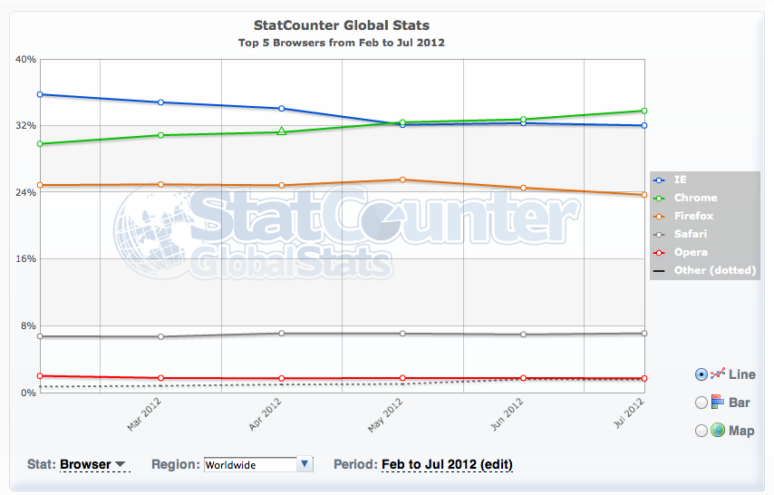Select the Bar chart radio button
The image size is (774, 495).
pos(701,403)
